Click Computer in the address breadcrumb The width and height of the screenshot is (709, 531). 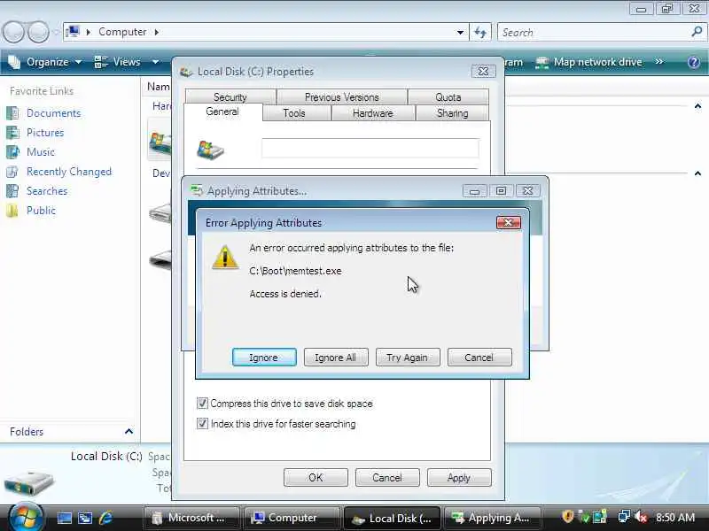[122, 32]
